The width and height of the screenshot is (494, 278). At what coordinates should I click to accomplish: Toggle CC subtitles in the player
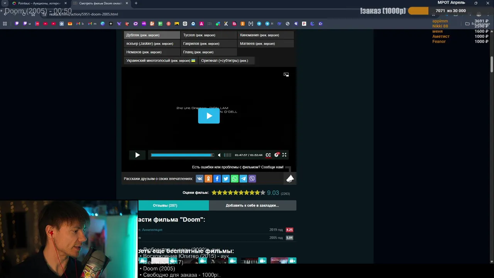click(x=268, y=155)
